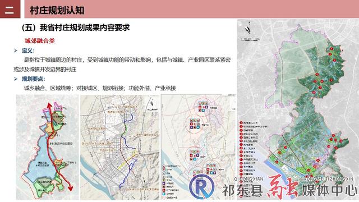
Task: Open the left colored zoning map thumbnail
Action: 47,147
